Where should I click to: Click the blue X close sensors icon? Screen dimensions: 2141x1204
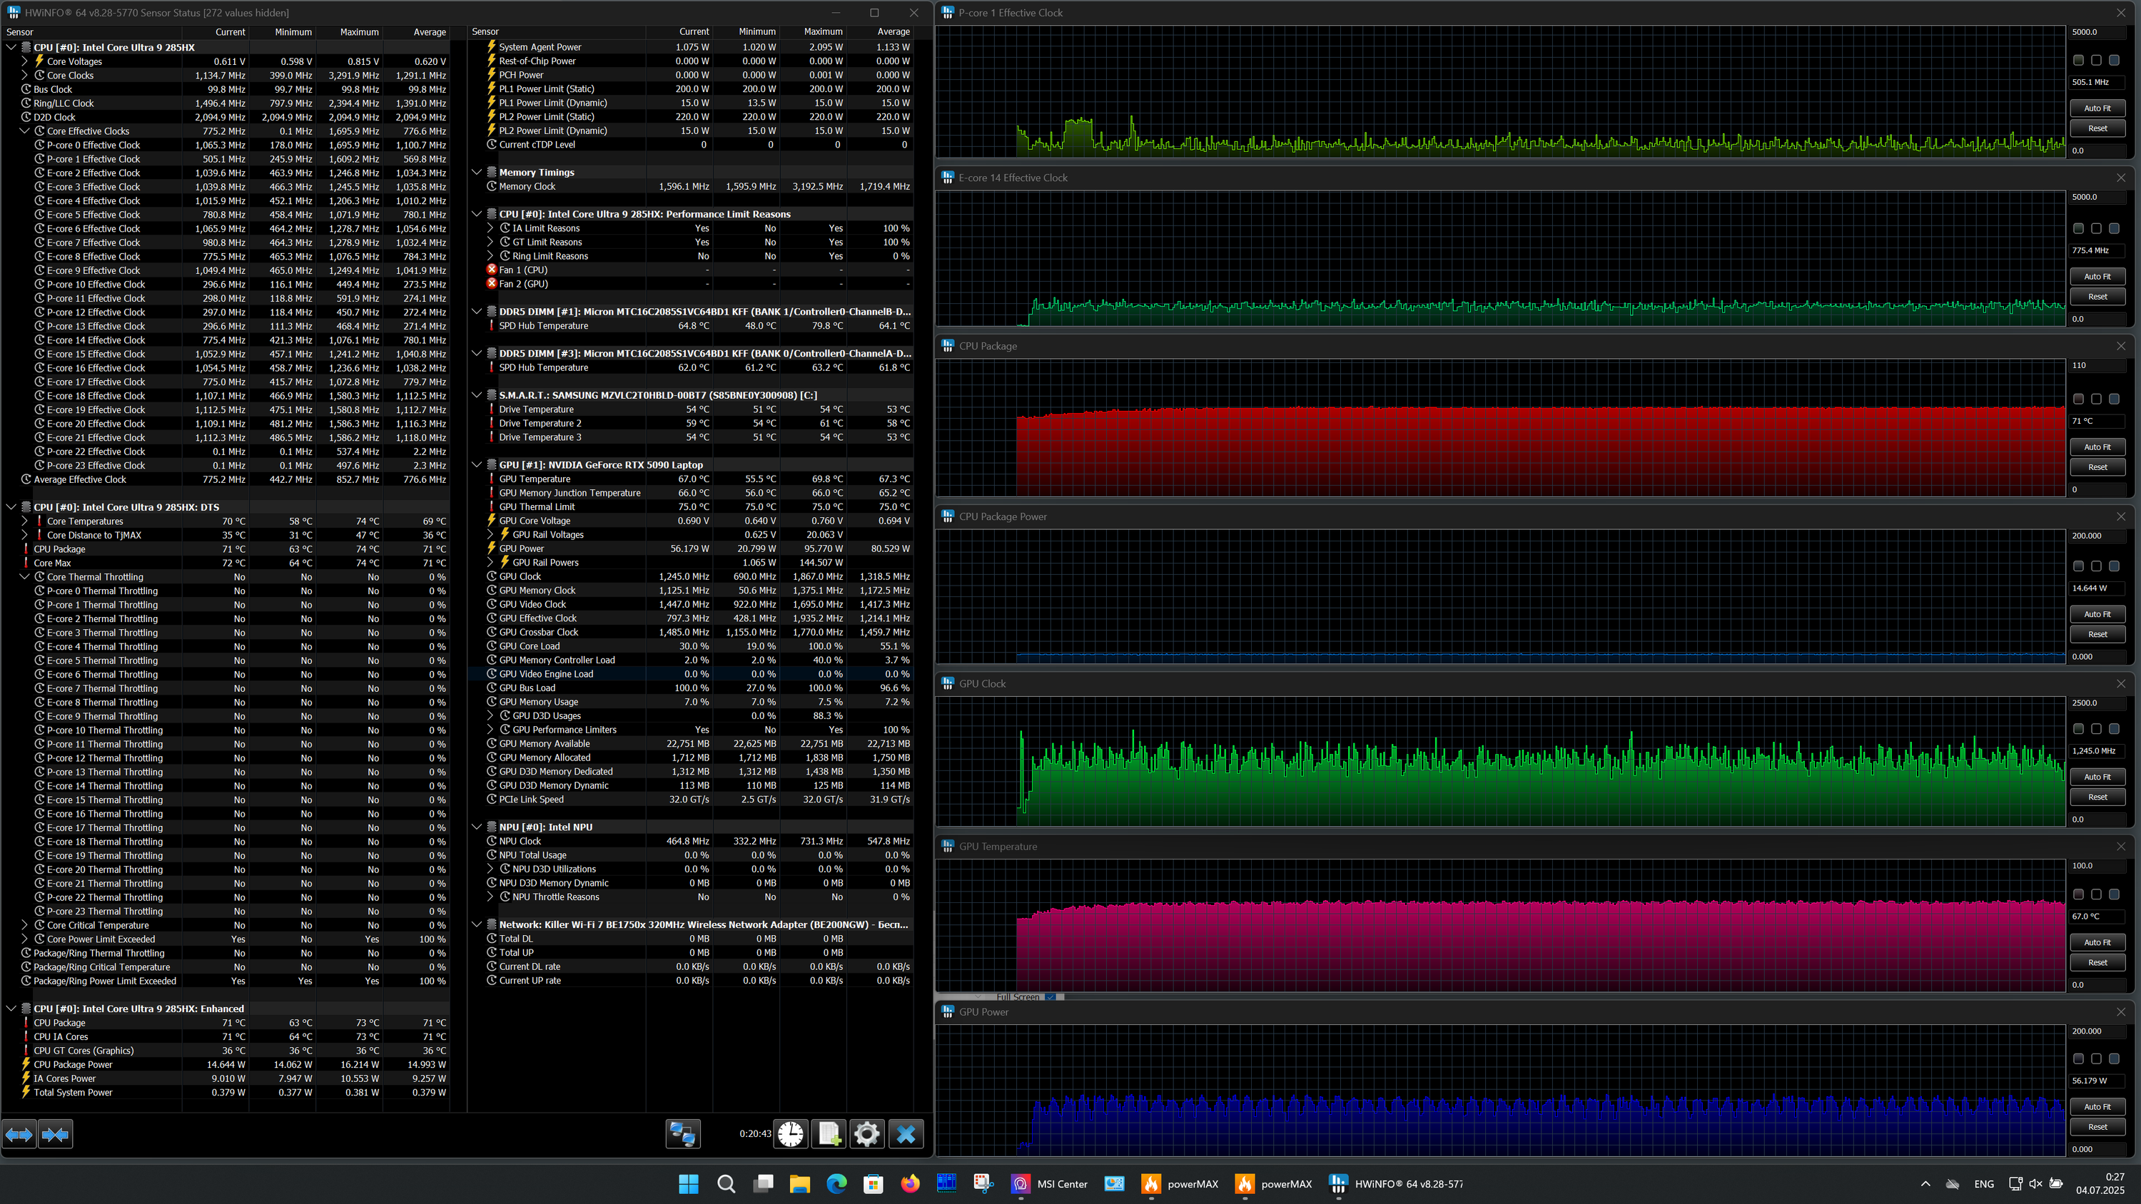pos(906,1133)
